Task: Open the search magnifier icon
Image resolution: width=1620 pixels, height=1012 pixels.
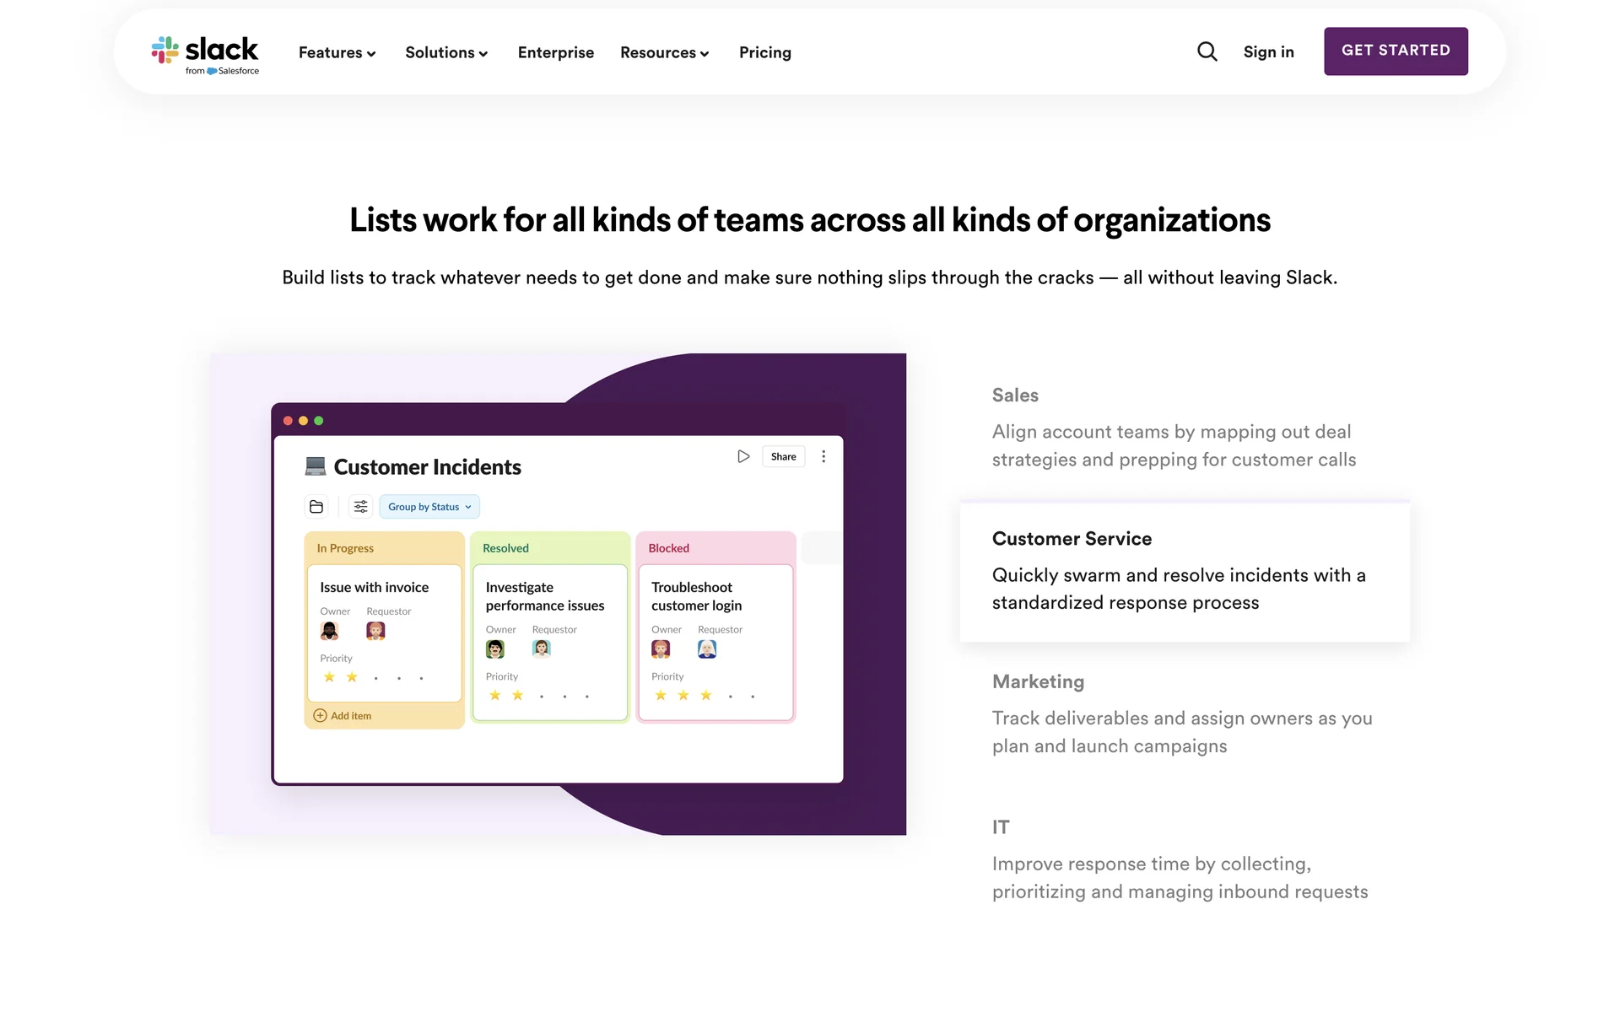Action: pos(1207,51)
